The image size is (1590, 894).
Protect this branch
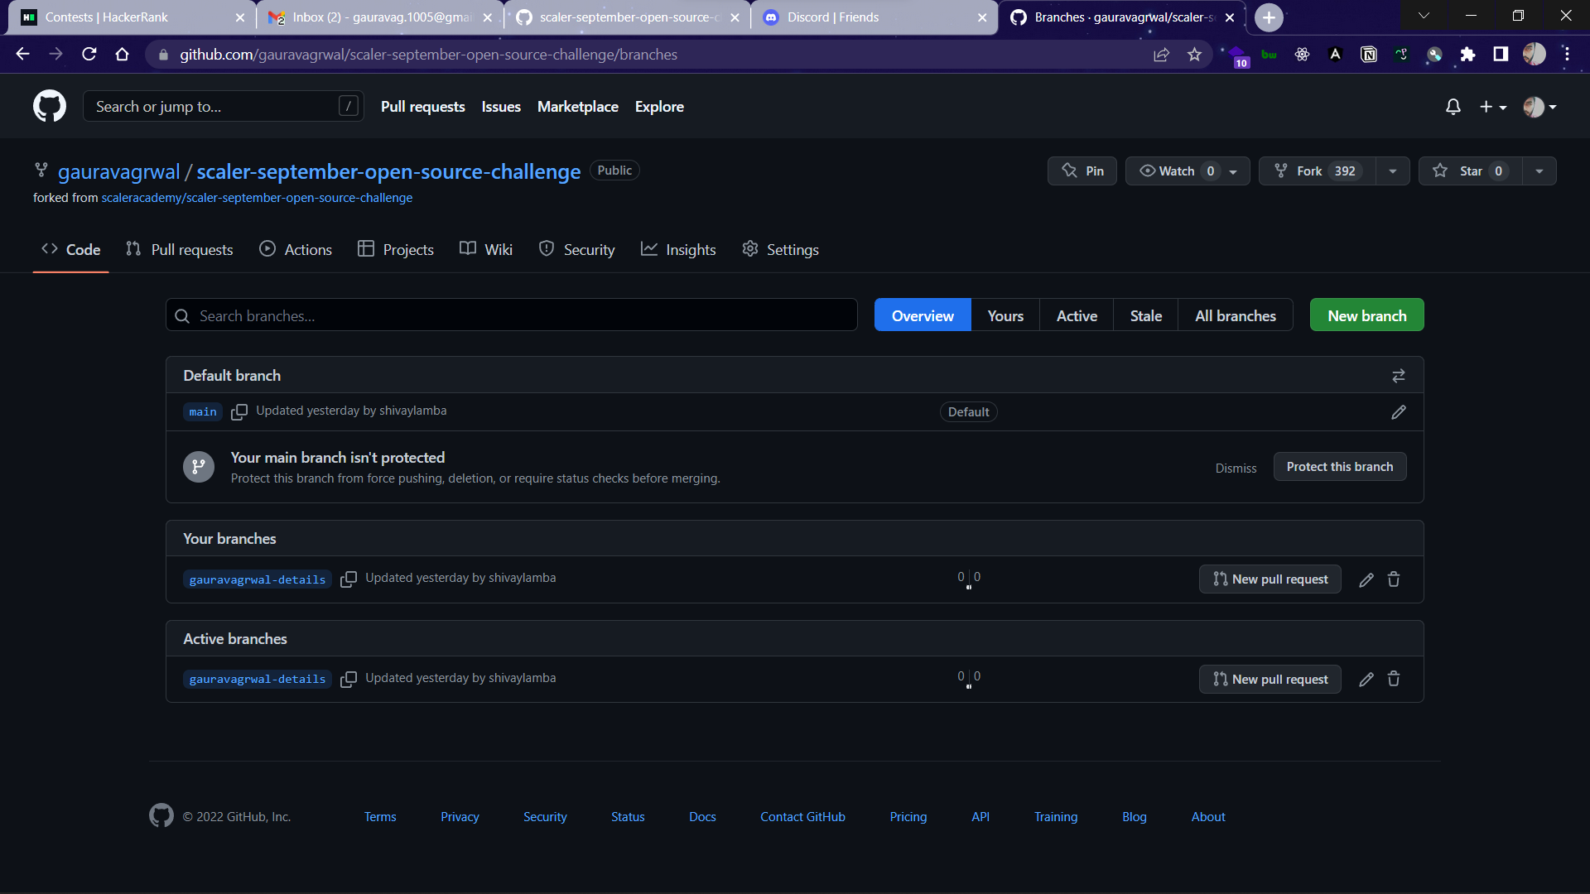[1340, 466]
